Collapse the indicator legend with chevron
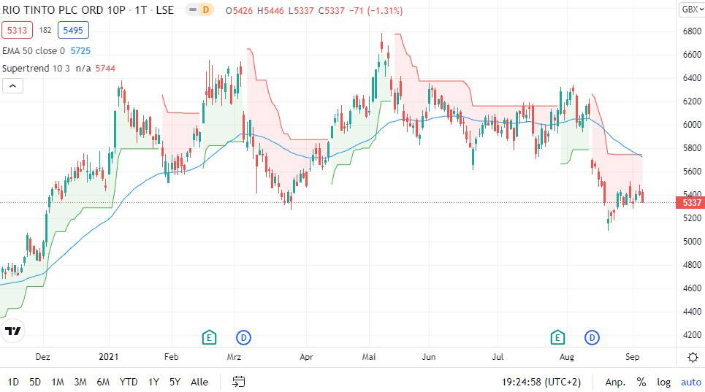Image resolution: width=705 pixels, height=392 pixels. tap(12, 85)
